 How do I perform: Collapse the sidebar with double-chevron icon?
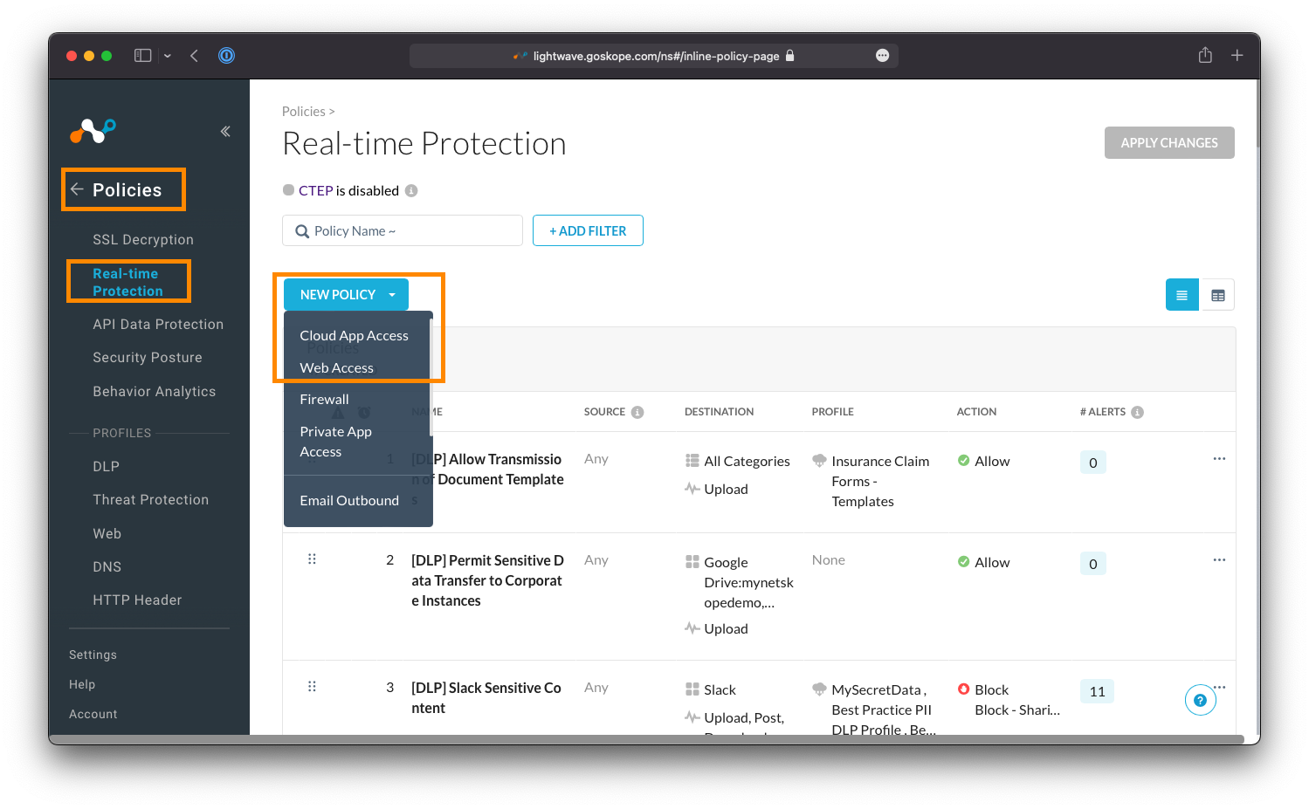(x=225, y=132)
